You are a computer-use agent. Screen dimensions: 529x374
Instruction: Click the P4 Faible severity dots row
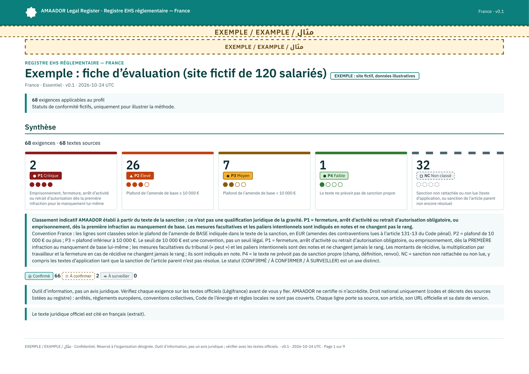[331, 185]
